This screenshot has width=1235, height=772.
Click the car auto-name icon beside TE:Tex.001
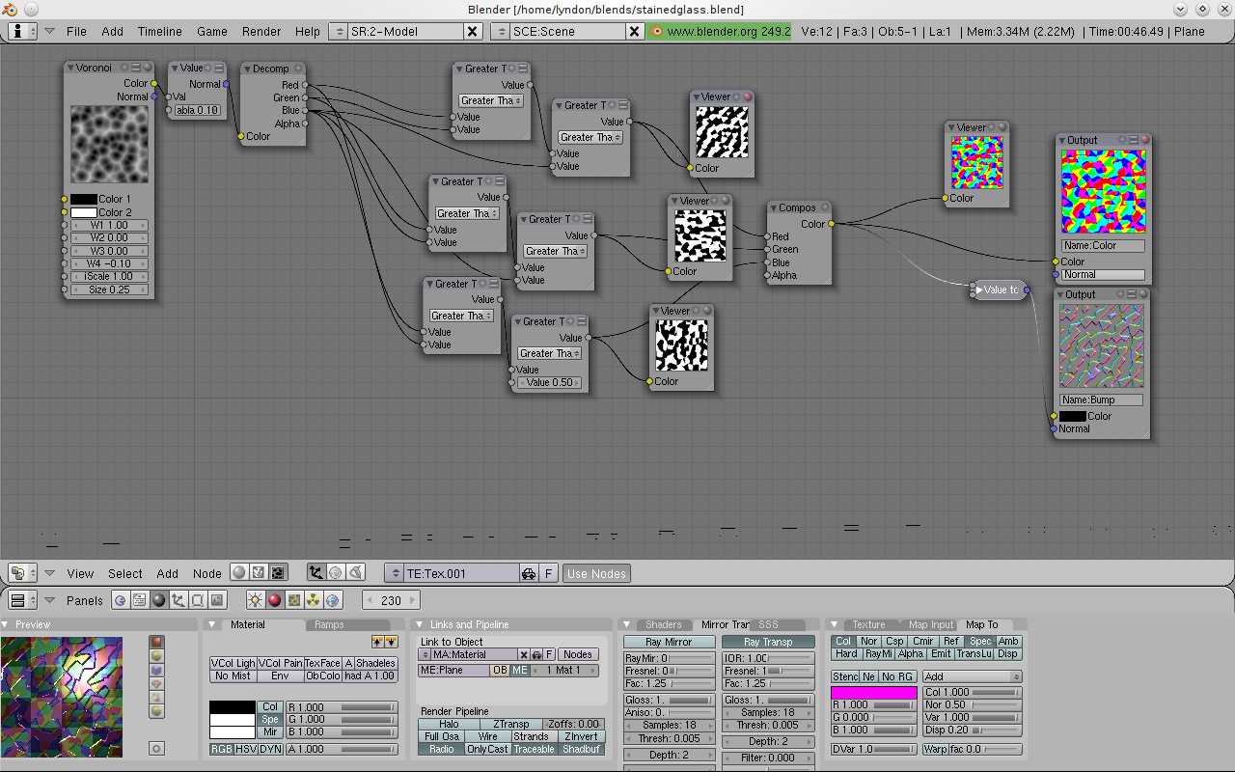point(528,573)
